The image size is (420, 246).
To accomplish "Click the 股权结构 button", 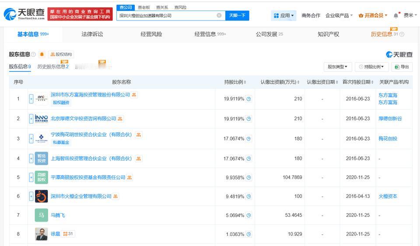I will [x=61, y=54].
